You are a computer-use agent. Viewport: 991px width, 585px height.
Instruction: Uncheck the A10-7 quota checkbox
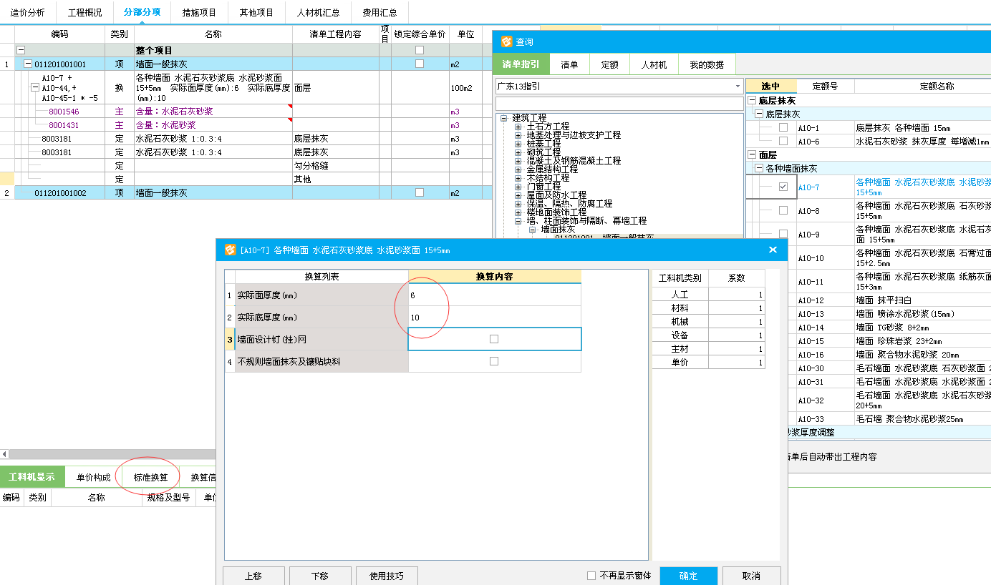(x=783, y=187)
